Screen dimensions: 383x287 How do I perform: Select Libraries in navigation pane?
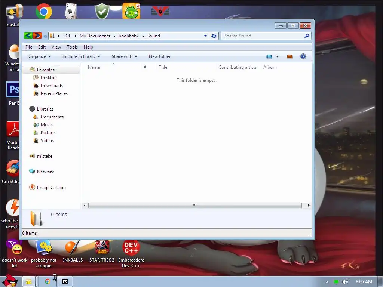pos(45,109)
